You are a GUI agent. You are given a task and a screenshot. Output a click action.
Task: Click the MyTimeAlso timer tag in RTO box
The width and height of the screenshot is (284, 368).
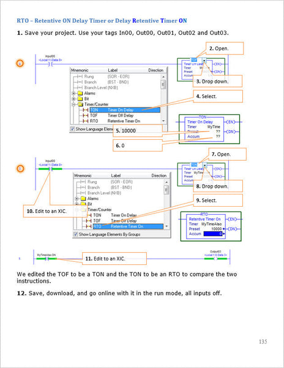click(211, 224)
